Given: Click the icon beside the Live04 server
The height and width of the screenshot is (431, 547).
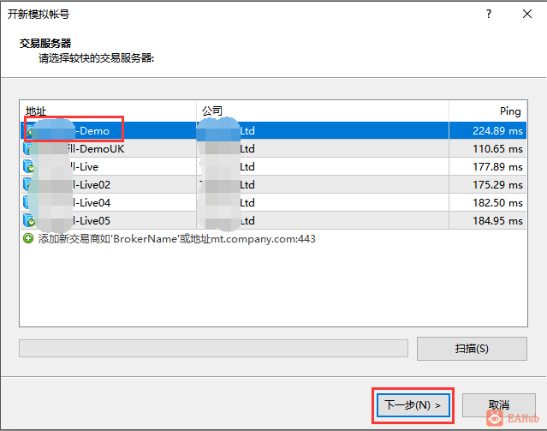Looking at the screenshot, I should [29, 202].
